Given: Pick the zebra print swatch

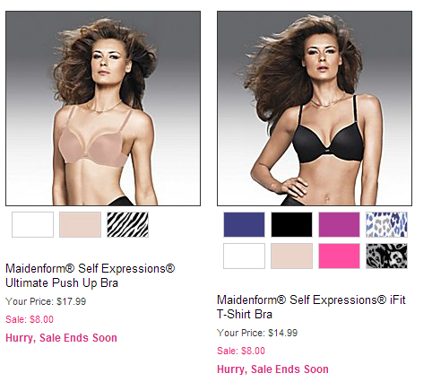Looking at the screenshot, I should (127, 225).
